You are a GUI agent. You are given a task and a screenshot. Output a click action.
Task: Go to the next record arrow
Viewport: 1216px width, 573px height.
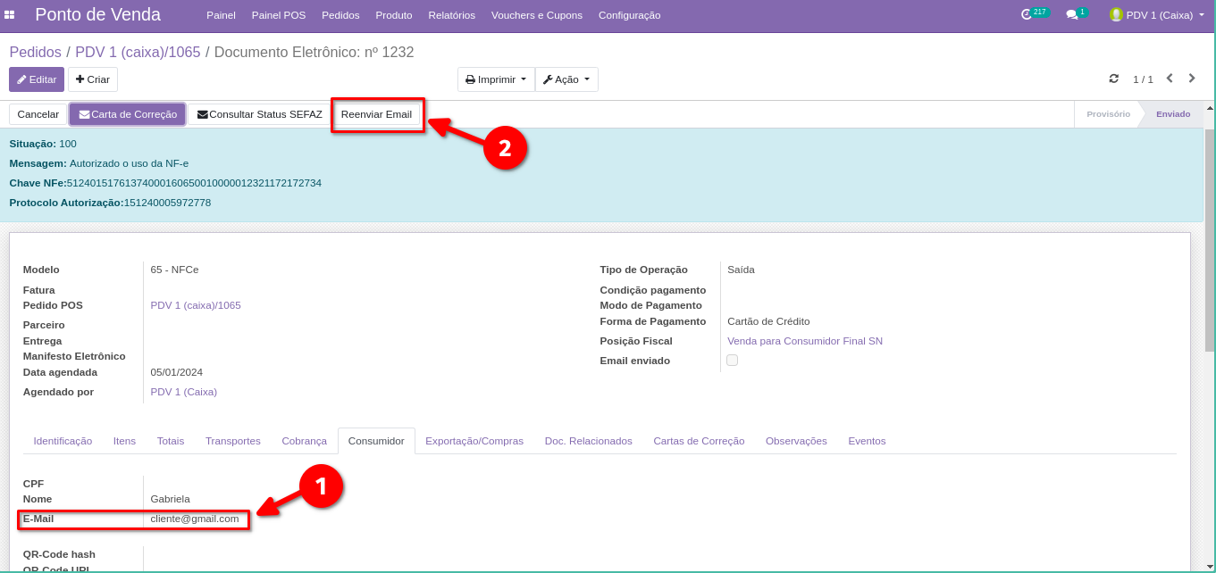coord(1192,79)
